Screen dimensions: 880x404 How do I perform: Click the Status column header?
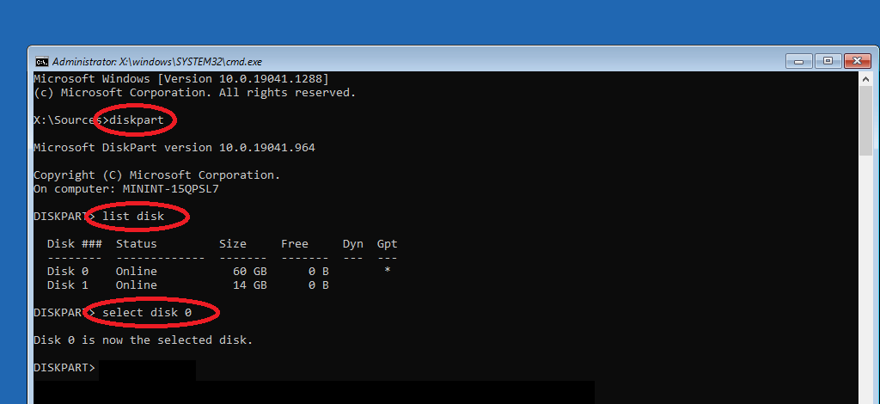coord(136,244)
